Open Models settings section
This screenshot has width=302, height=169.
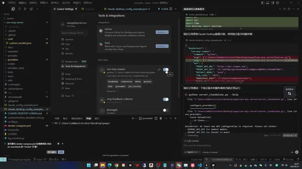[x=69, y=54]
